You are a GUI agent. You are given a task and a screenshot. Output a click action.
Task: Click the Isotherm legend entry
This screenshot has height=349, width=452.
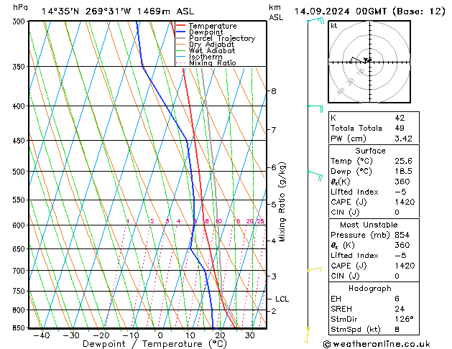[199, 57]
